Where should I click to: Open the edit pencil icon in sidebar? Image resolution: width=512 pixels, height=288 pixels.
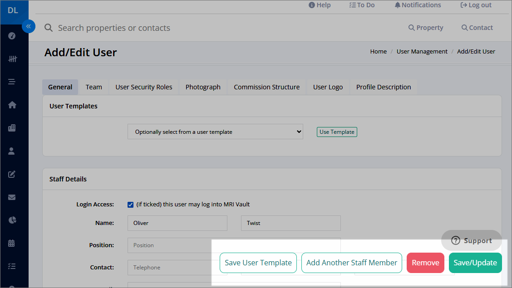(x=12, y=174)
